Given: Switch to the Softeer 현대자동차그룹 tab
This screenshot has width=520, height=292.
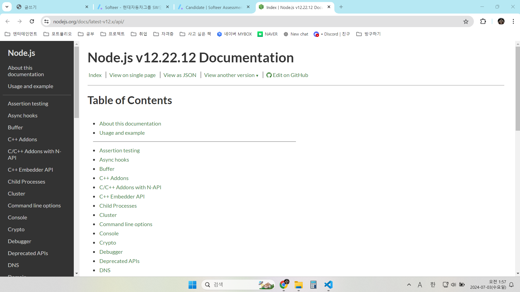Looking at the screenshot, I should [133, 7].
